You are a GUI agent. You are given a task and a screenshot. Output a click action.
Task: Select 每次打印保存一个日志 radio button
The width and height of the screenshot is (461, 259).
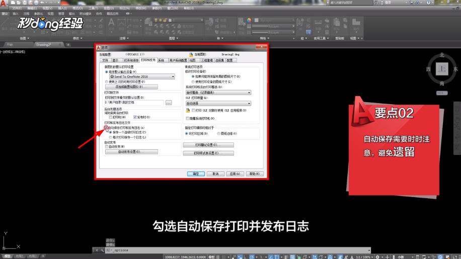click(111, 137)
